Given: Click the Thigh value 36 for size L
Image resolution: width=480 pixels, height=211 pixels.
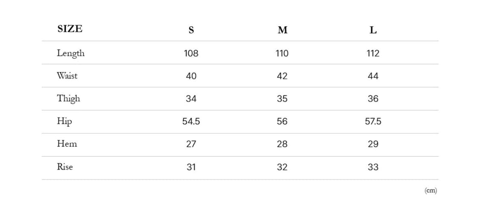Looking at the screenshot, I should click(x=373, y=99).
